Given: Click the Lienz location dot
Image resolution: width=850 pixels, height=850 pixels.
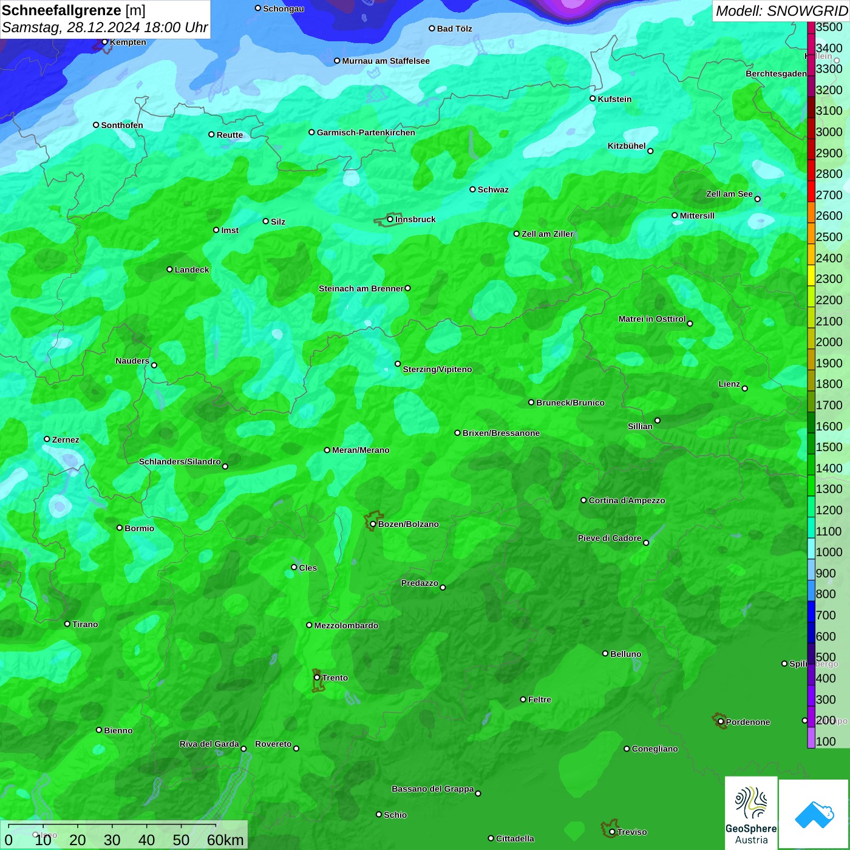Looking at the screenshot, I should point(745,389).
